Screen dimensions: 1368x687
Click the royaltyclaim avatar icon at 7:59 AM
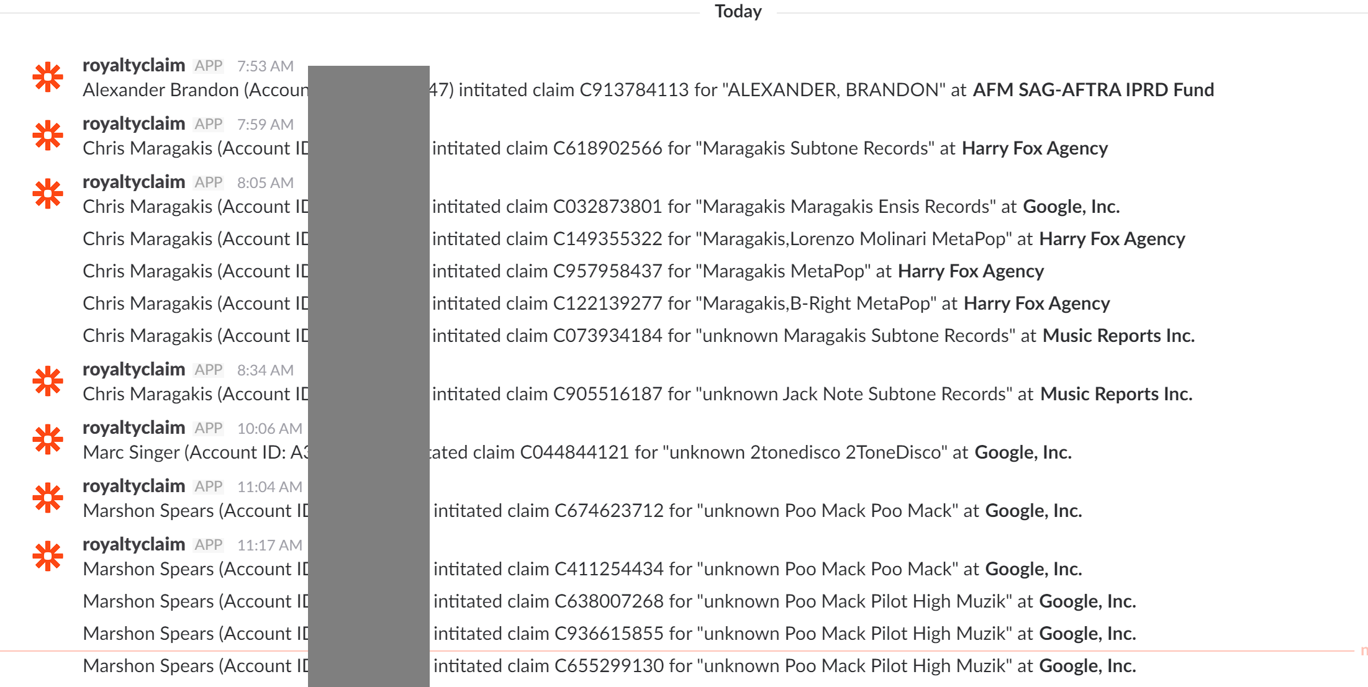[x=48, y=136]
